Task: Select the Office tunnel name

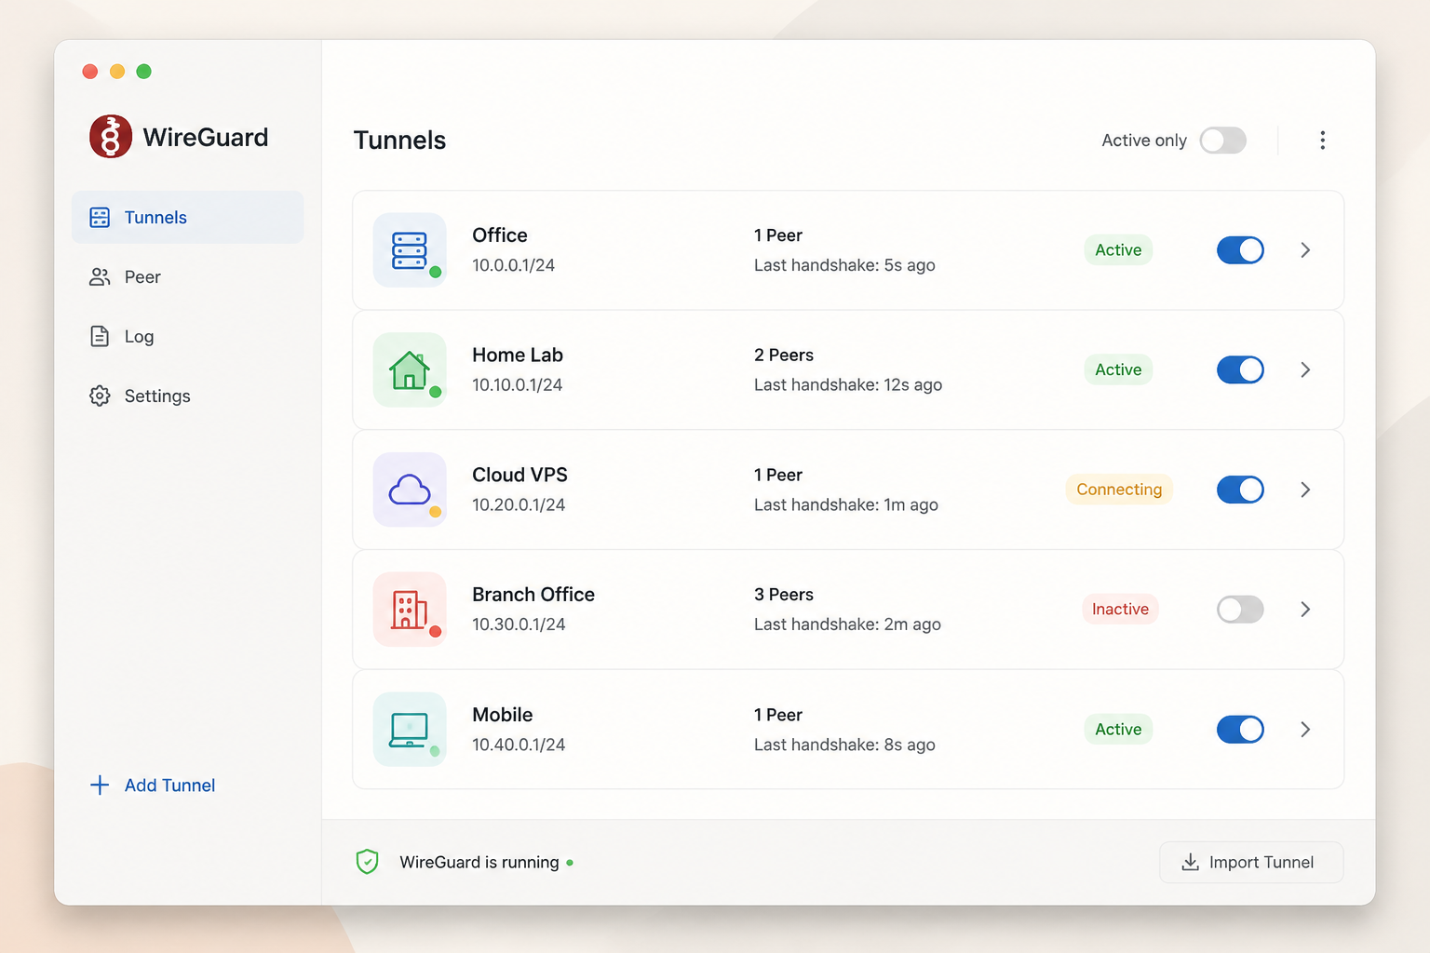Action: (x=500, y=235)
